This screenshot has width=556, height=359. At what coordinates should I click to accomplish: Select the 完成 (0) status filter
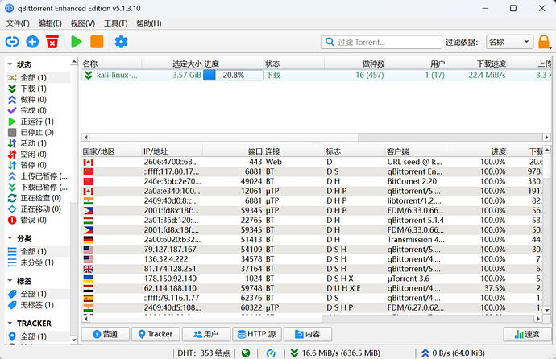click(x=33, y=110)
